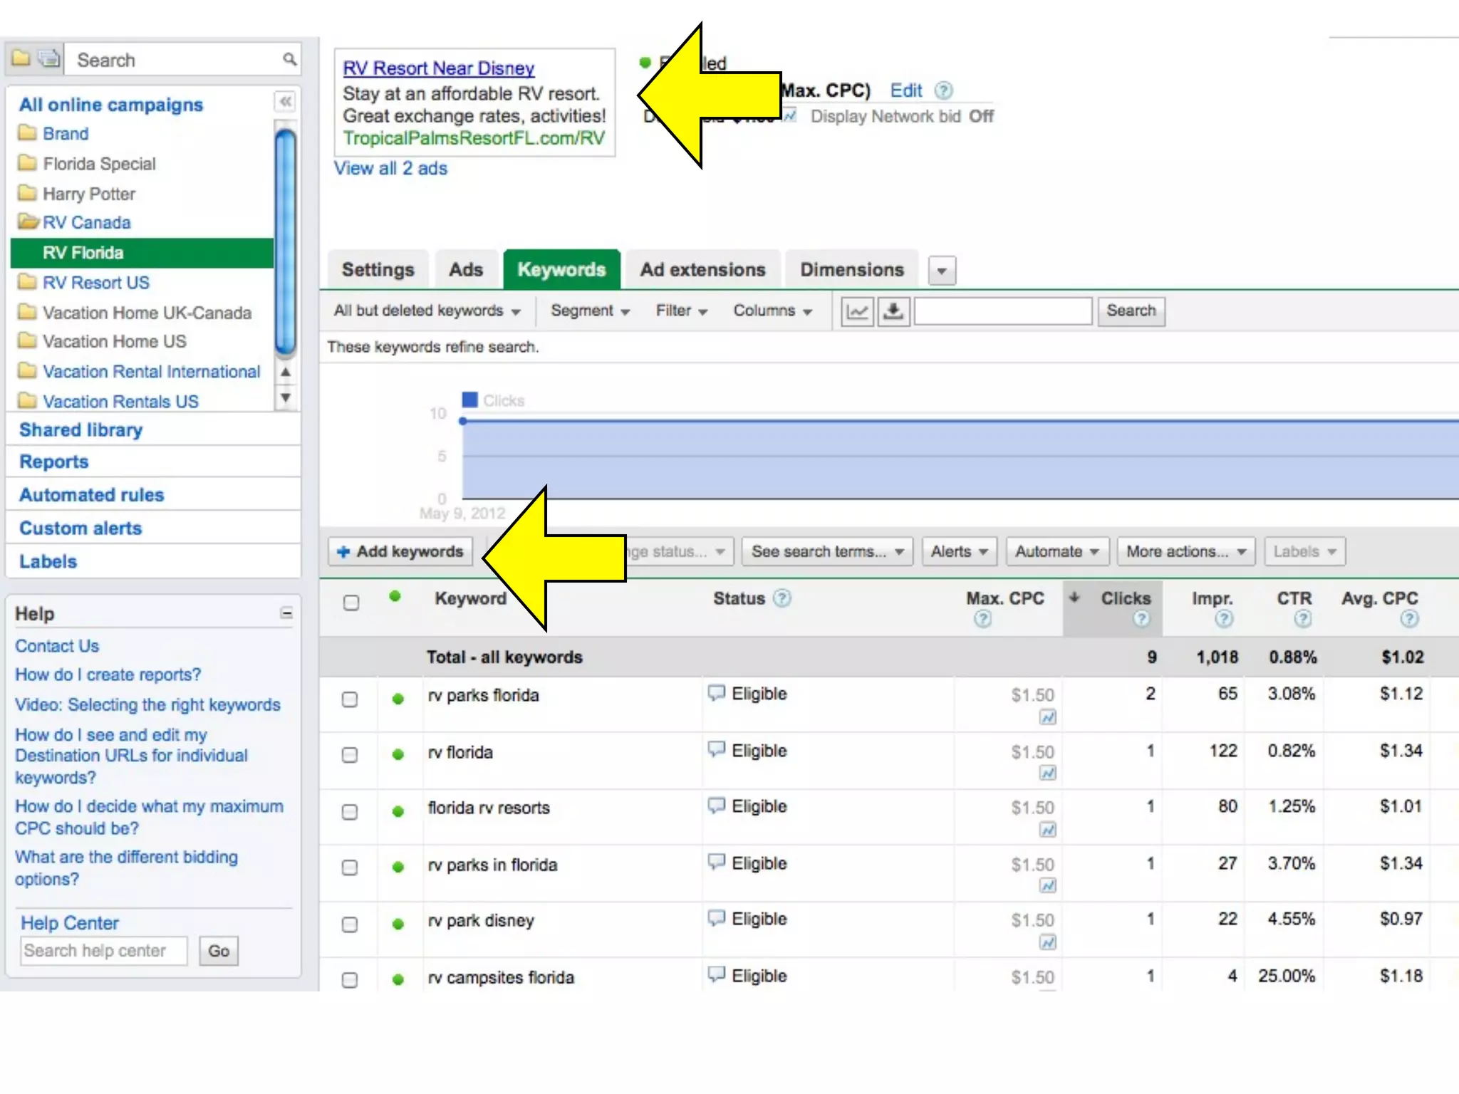Open the Segment dropdown
The height and width of the screenshot is (1094, 1459).
(x=590, y=311)
